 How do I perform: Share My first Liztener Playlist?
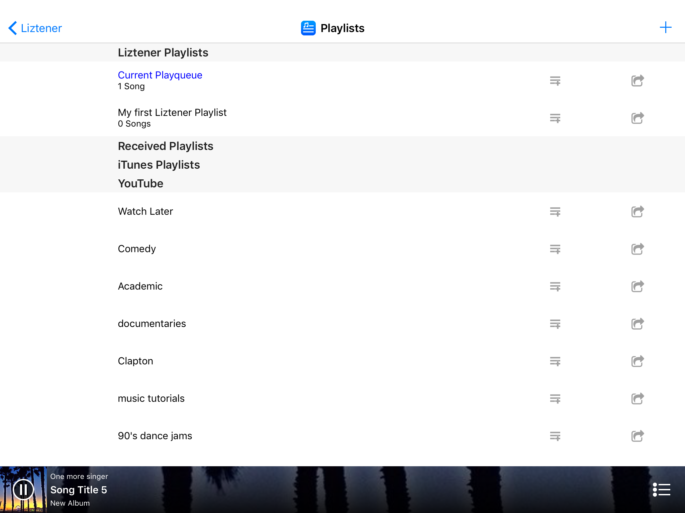coord(638,118)
